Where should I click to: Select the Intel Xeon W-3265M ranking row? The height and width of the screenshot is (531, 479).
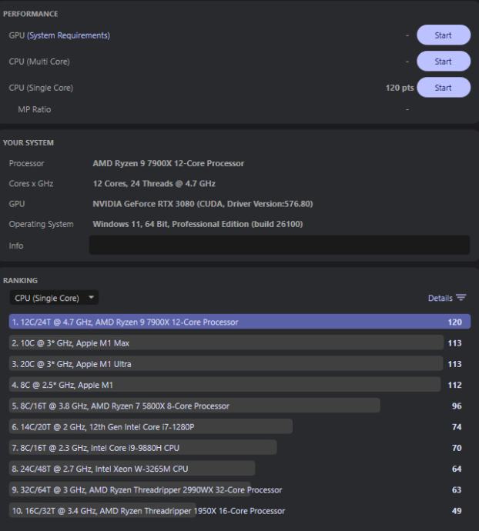239,469
